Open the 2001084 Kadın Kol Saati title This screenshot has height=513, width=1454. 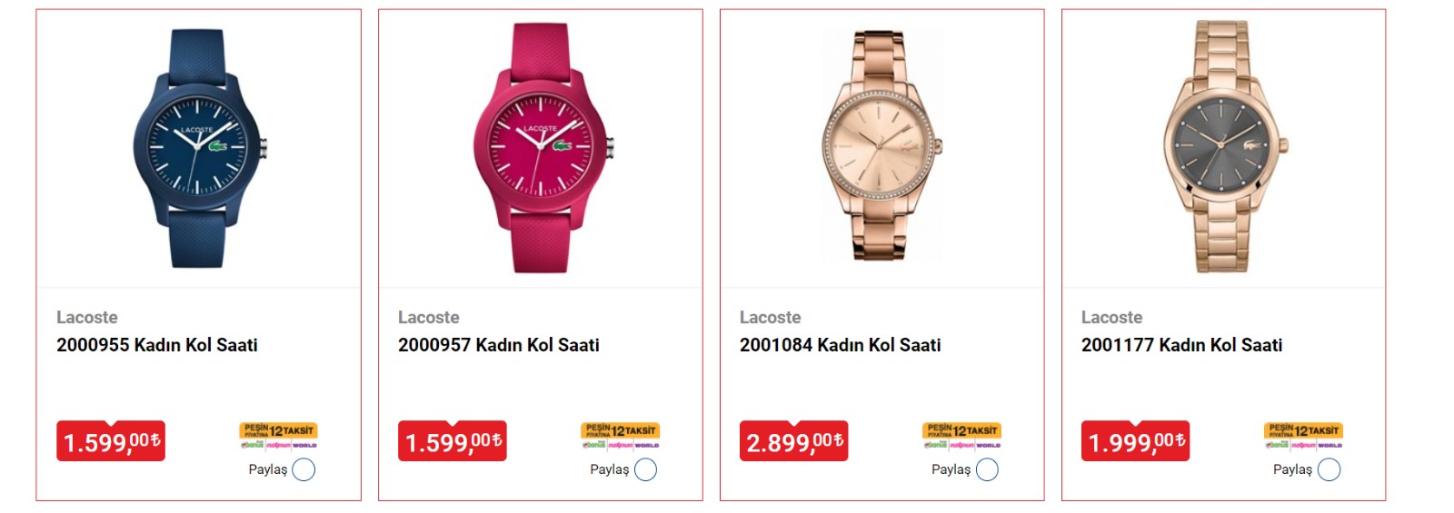point(841,345)
